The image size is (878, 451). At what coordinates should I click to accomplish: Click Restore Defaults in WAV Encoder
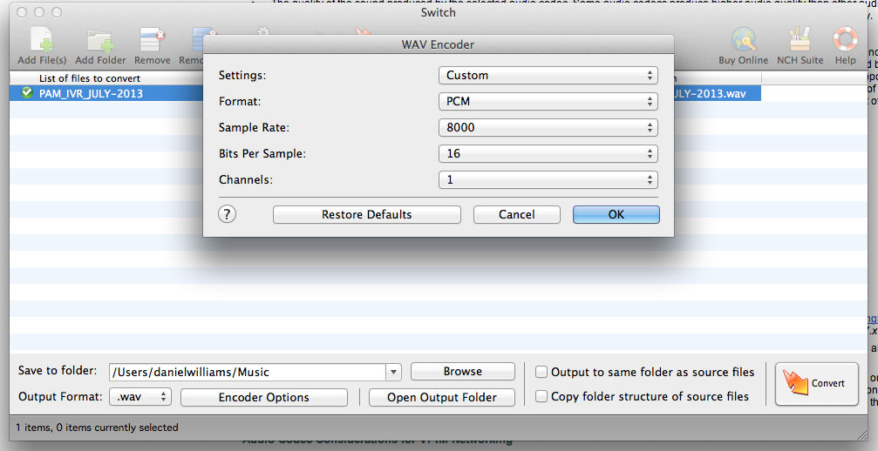click(x=367, y=214)
